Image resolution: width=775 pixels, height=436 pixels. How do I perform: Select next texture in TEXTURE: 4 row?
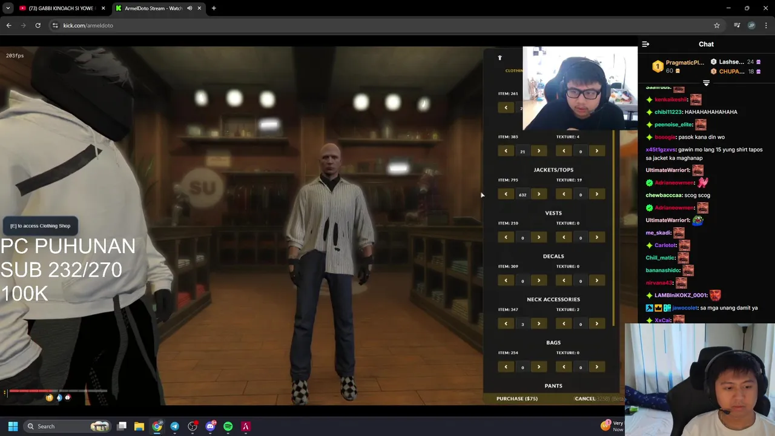point(597,151)
